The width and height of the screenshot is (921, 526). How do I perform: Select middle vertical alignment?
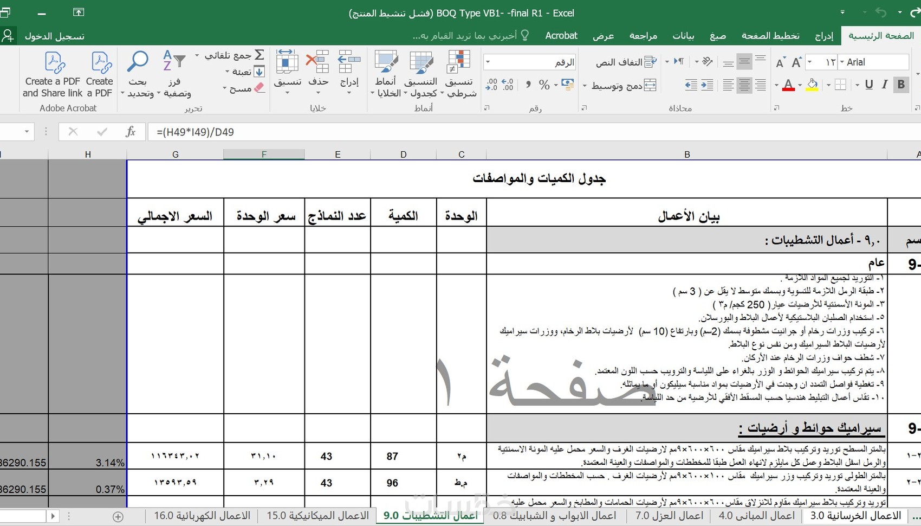(744, 61)
